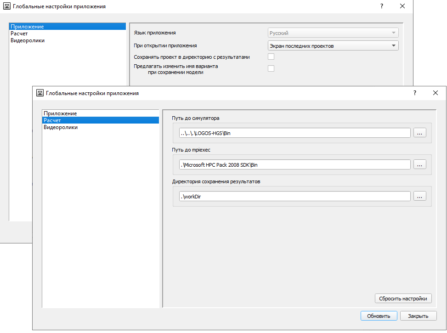
Task: Enable "Сохранять проект в директорию с результатами" checkbox
Action: [x=271, y=57]
